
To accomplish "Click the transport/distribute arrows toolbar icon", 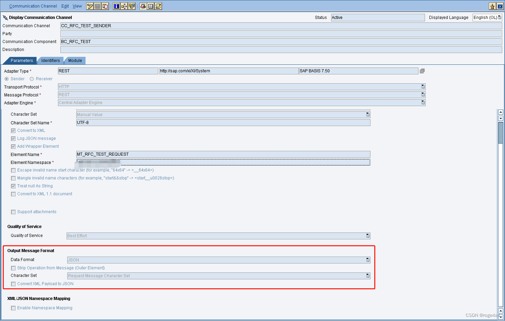I will point(124,6).
